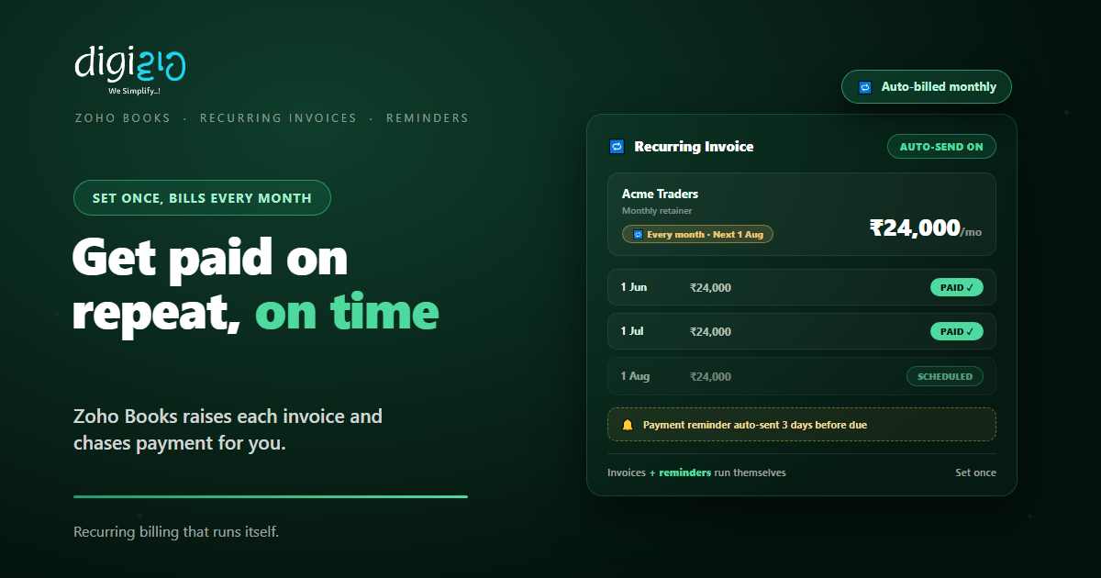
Task: Click the Payment reminder auto-sent 3 days text
Action: coord(755,425)
